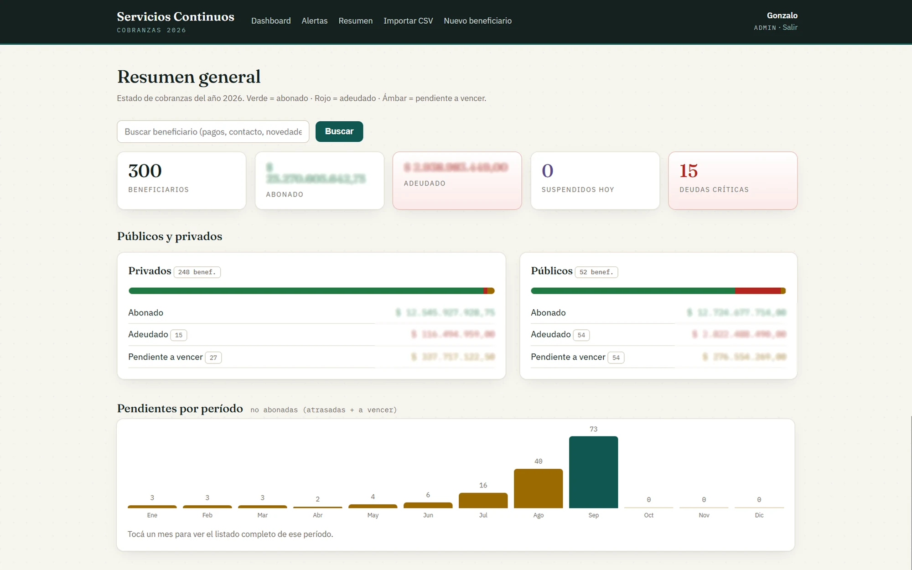The height and width of the screenshot is (570, 912).
Task: Click Pendiente a vencer 27 badge
Action: (x=213, y=358)
